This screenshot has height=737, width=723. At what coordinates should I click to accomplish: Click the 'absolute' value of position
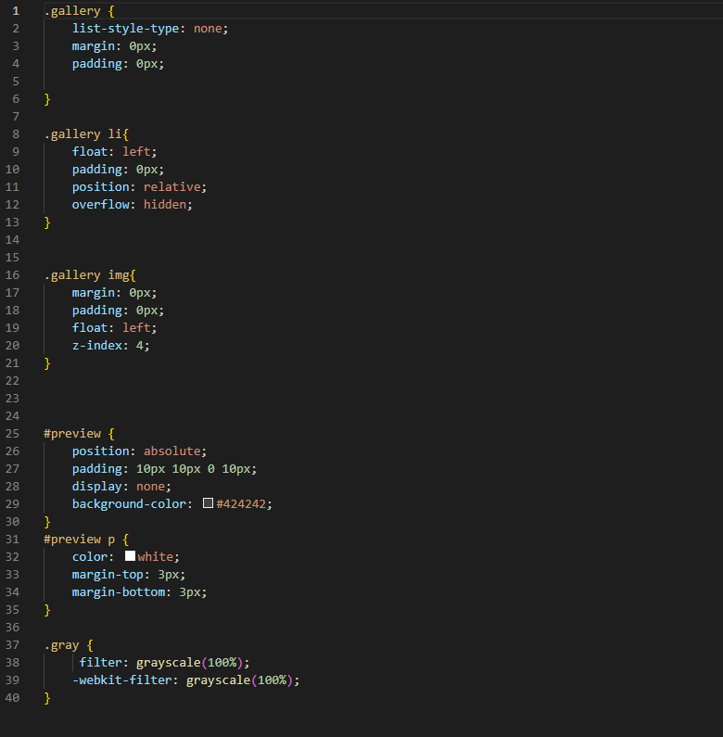172,451
